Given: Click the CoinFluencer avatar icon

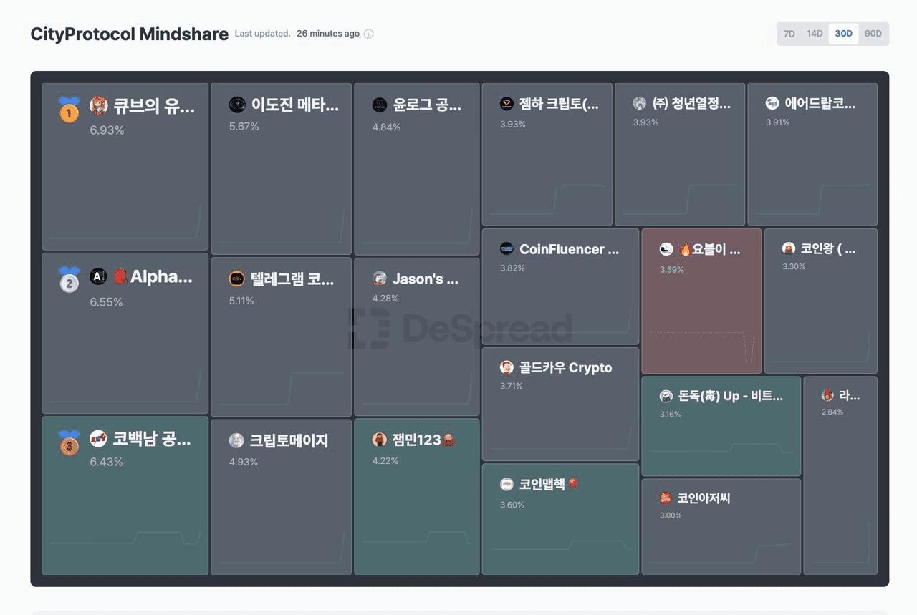Looking at the screenshot, I should (x=506, y=249).
